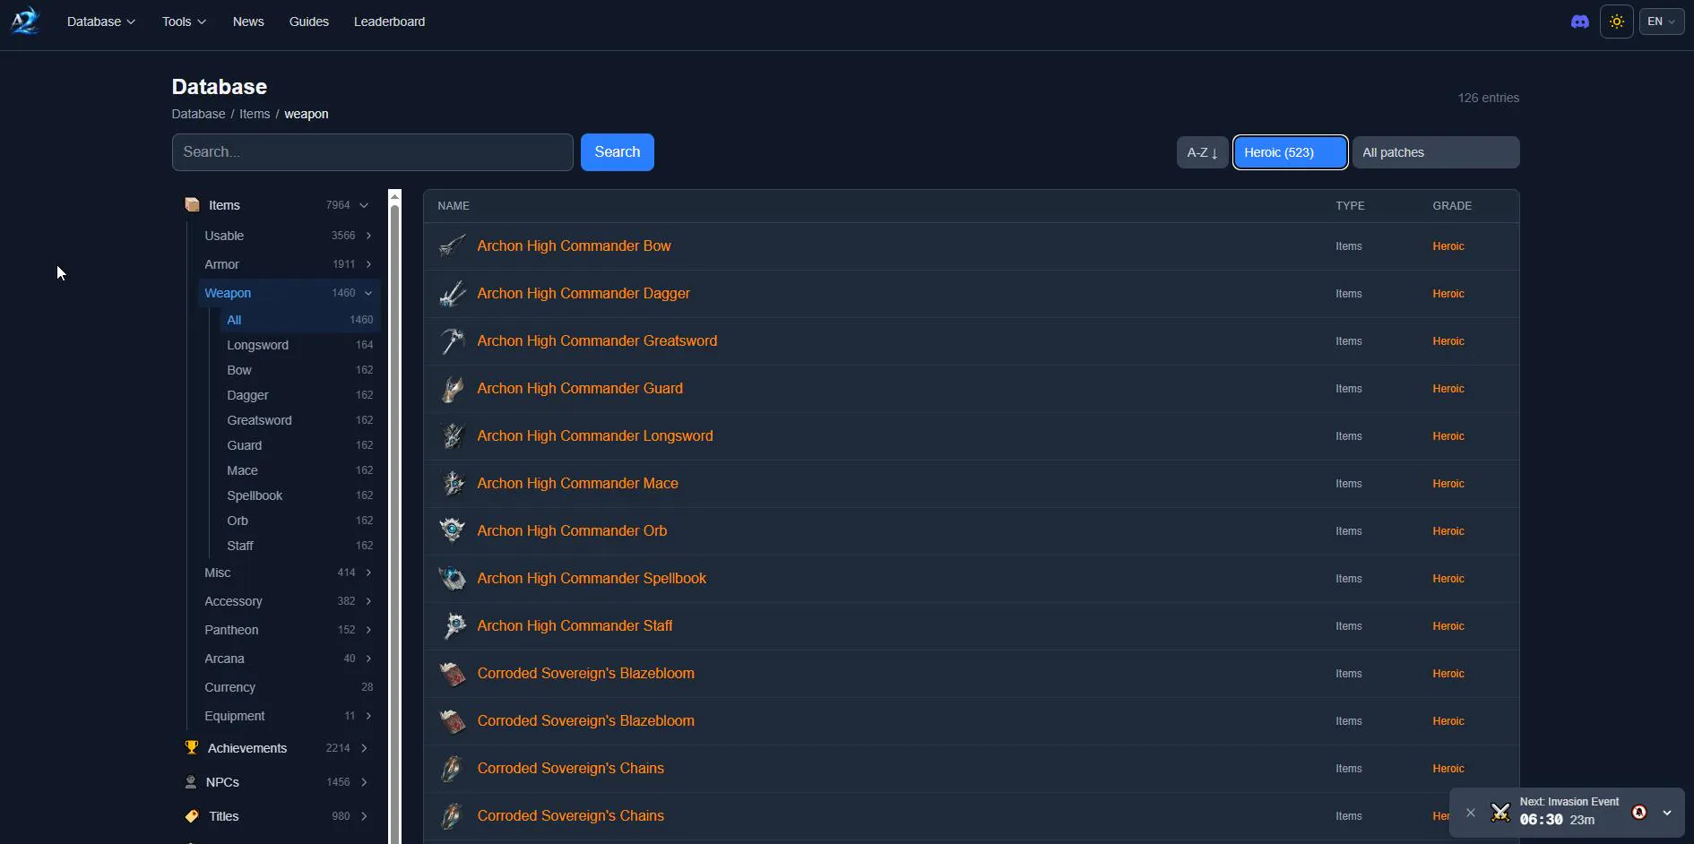This screenshot has width=1694, height=844.
Task: Select the Guard subcategory
Action: (300, 445)
